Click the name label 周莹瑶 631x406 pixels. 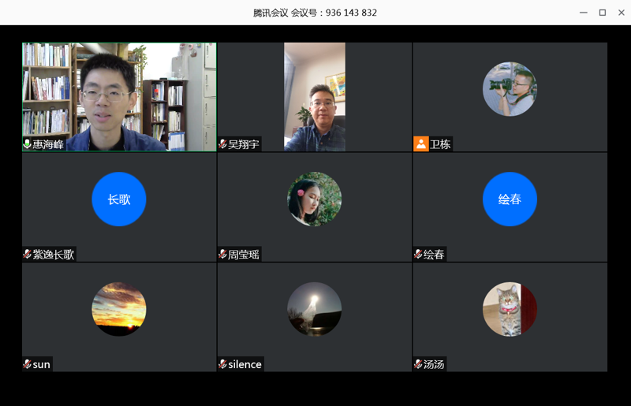(x=244, y=255)
